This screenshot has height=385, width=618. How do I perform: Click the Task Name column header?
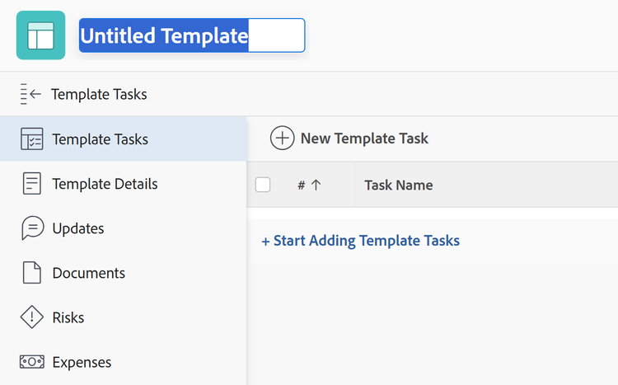pyautogui.click(x=398, y=185)
